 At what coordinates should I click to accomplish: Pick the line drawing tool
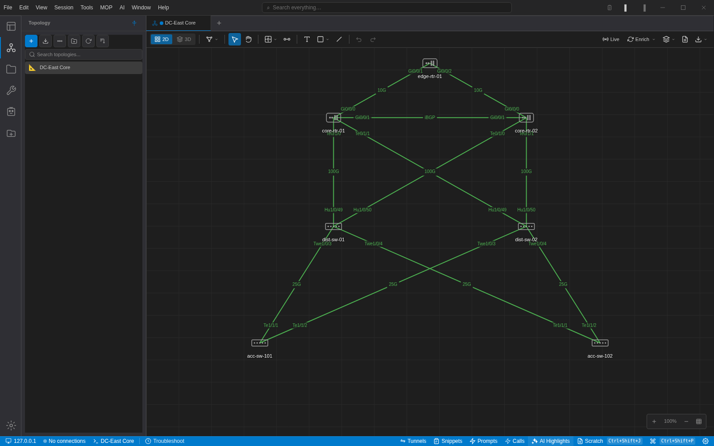point(339,39)
